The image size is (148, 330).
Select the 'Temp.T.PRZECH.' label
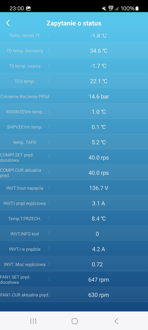[x=25, y=219]
